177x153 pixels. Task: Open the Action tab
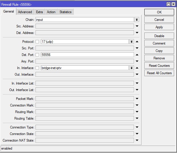(51, 12)
